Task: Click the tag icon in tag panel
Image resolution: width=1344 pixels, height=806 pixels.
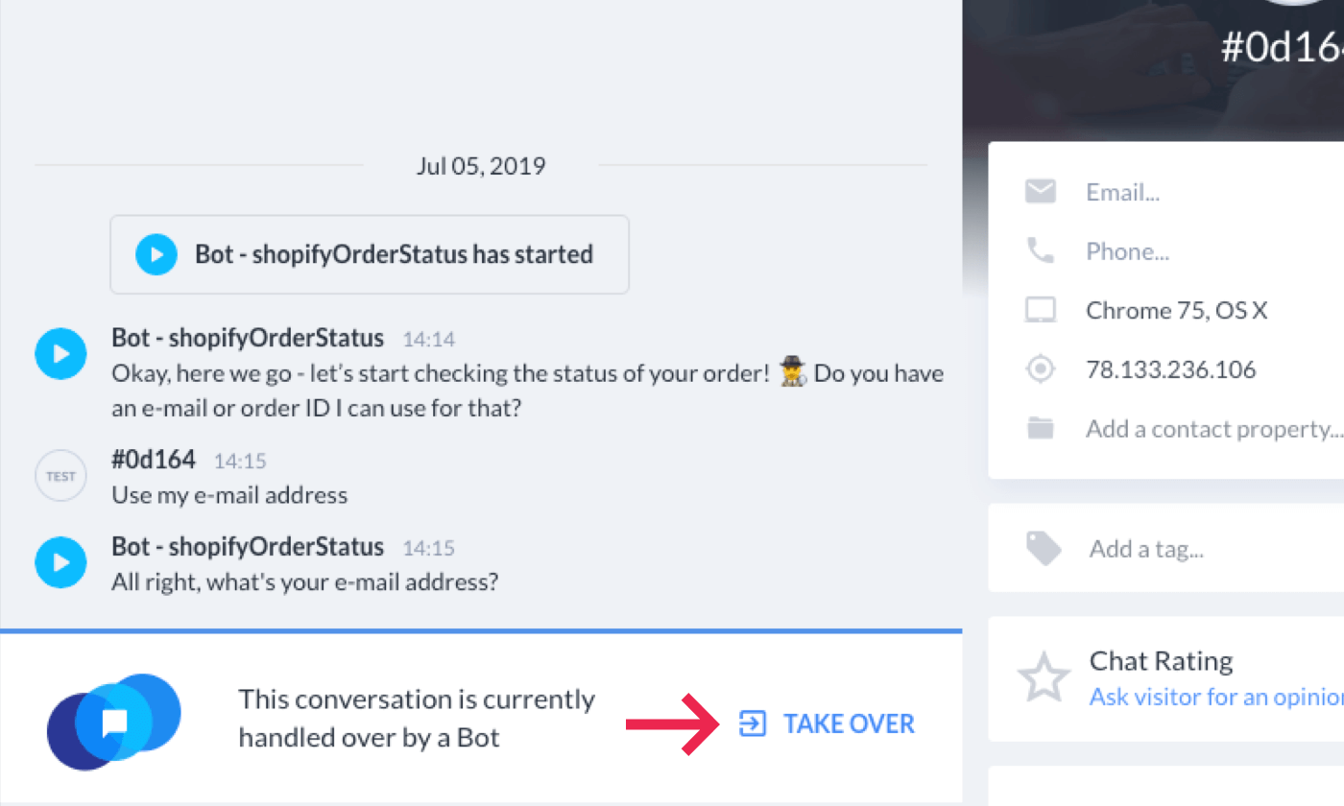Action: point(1044,549)
